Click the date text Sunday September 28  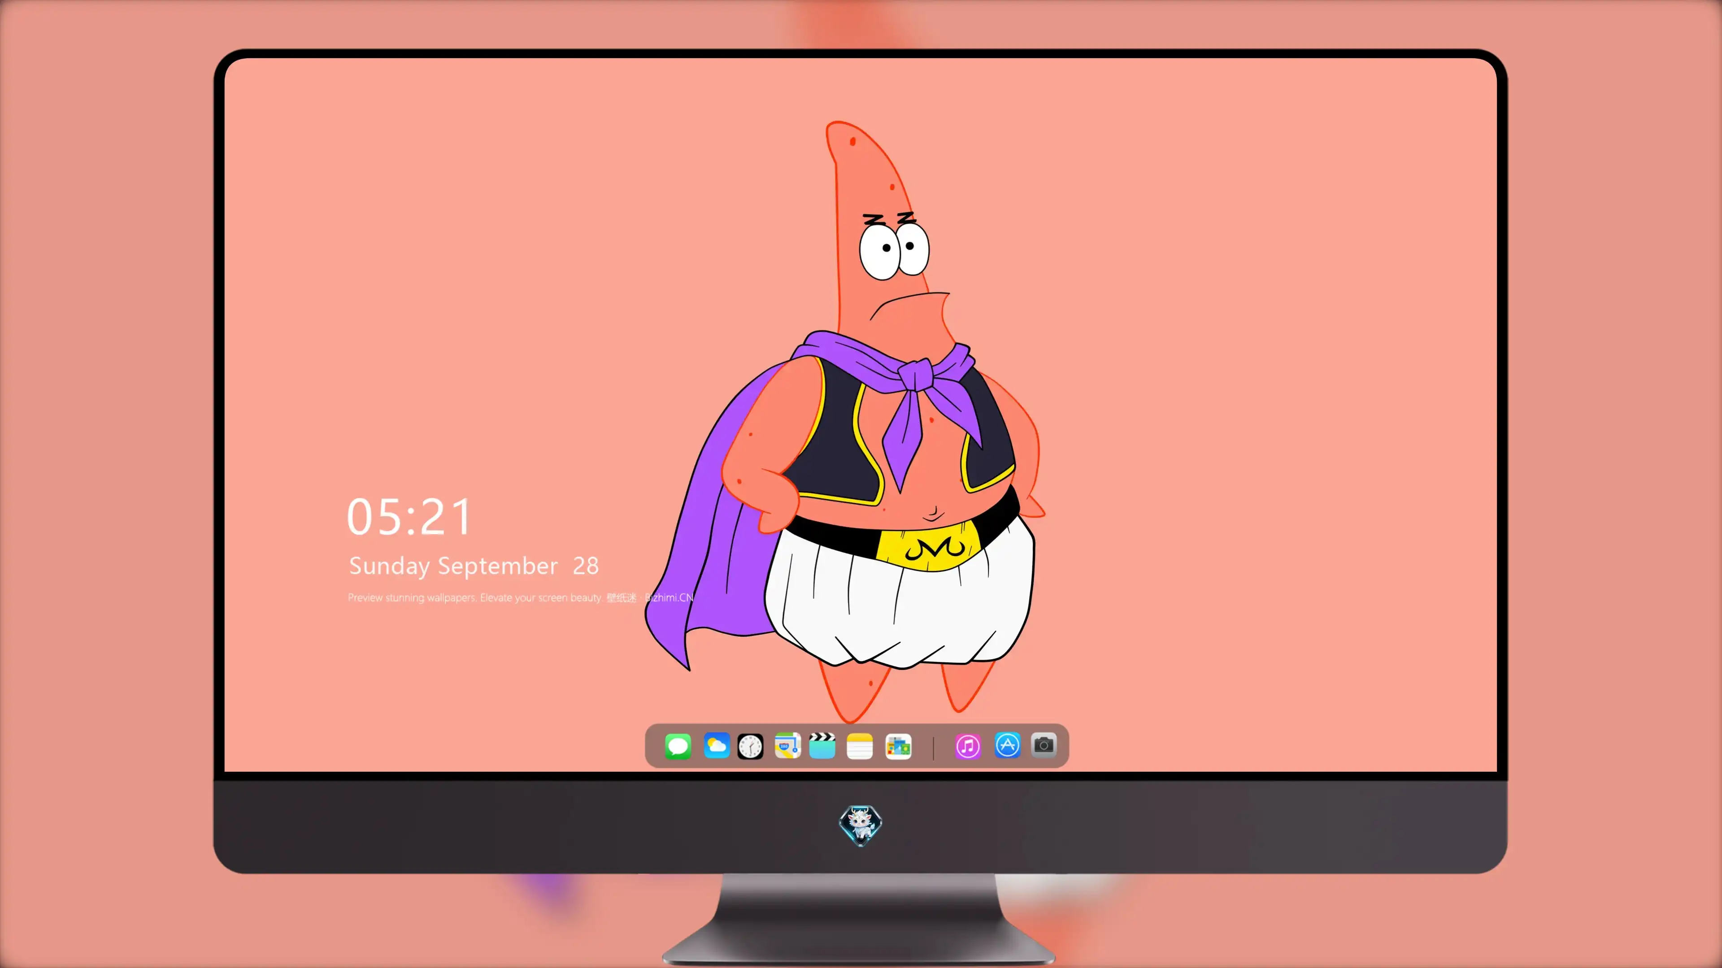tap(474, 566)
